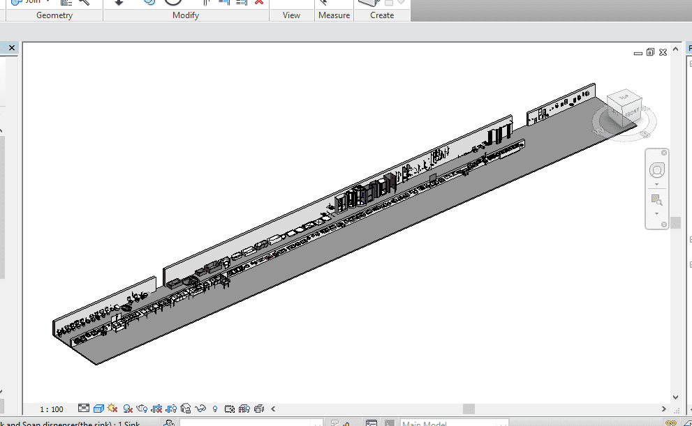Open the teapot Show Rendering Dialog icon
692x426 pixels.
142,409
